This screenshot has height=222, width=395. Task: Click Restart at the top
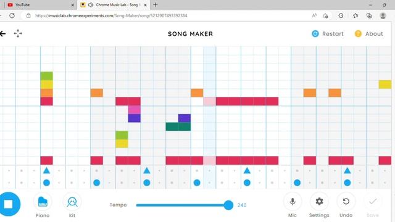[x=328, y=34]
